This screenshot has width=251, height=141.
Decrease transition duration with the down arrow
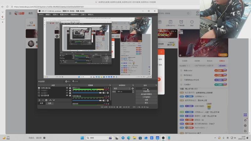[x=133, y=92]
